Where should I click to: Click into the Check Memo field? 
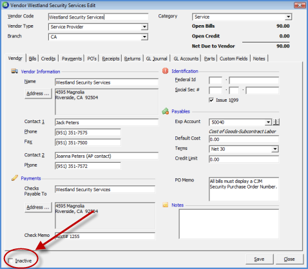click(x=105, y=236)
